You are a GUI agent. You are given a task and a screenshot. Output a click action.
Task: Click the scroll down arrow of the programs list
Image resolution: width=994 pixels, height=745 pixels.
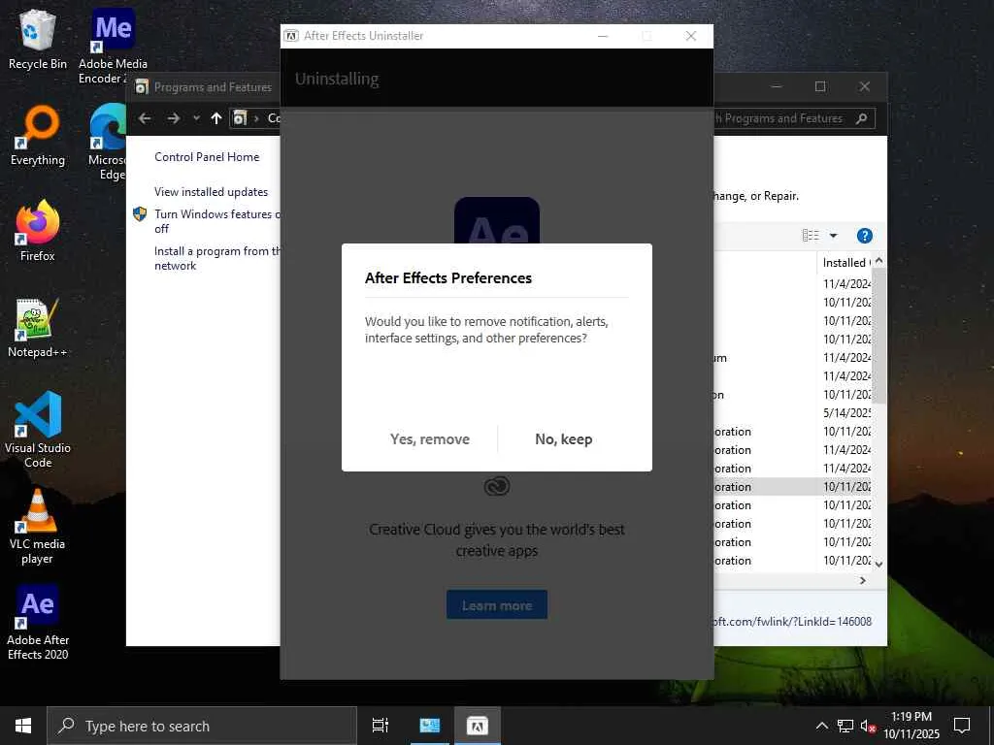(878, 564)
